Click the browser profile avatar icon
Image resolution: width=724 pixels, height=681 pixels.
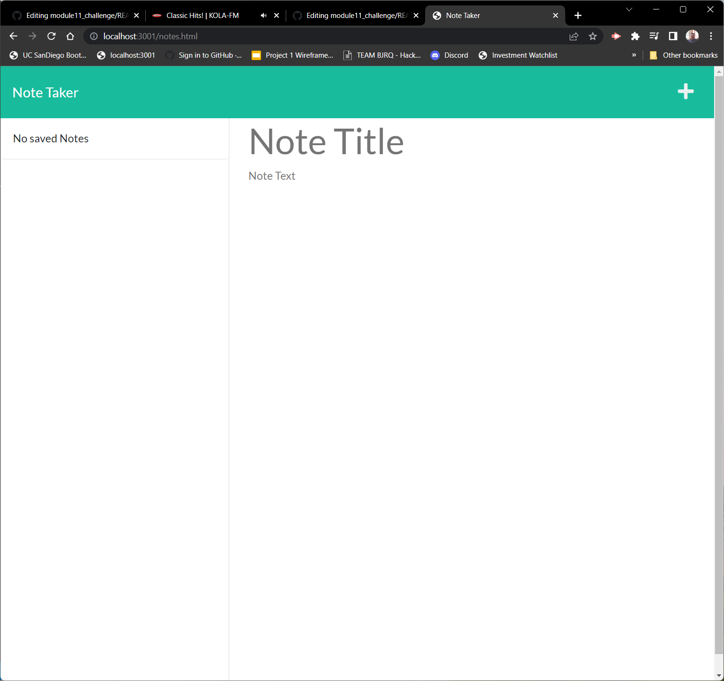pos(692,36)
